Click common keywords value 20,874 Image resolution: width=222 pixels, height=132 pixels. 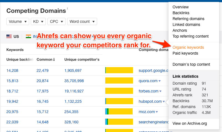coord(42,81)
